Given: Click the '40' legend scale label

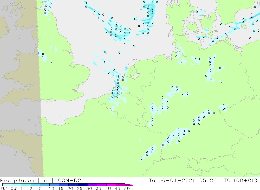Looking at the screenshot, I should 108,188.
